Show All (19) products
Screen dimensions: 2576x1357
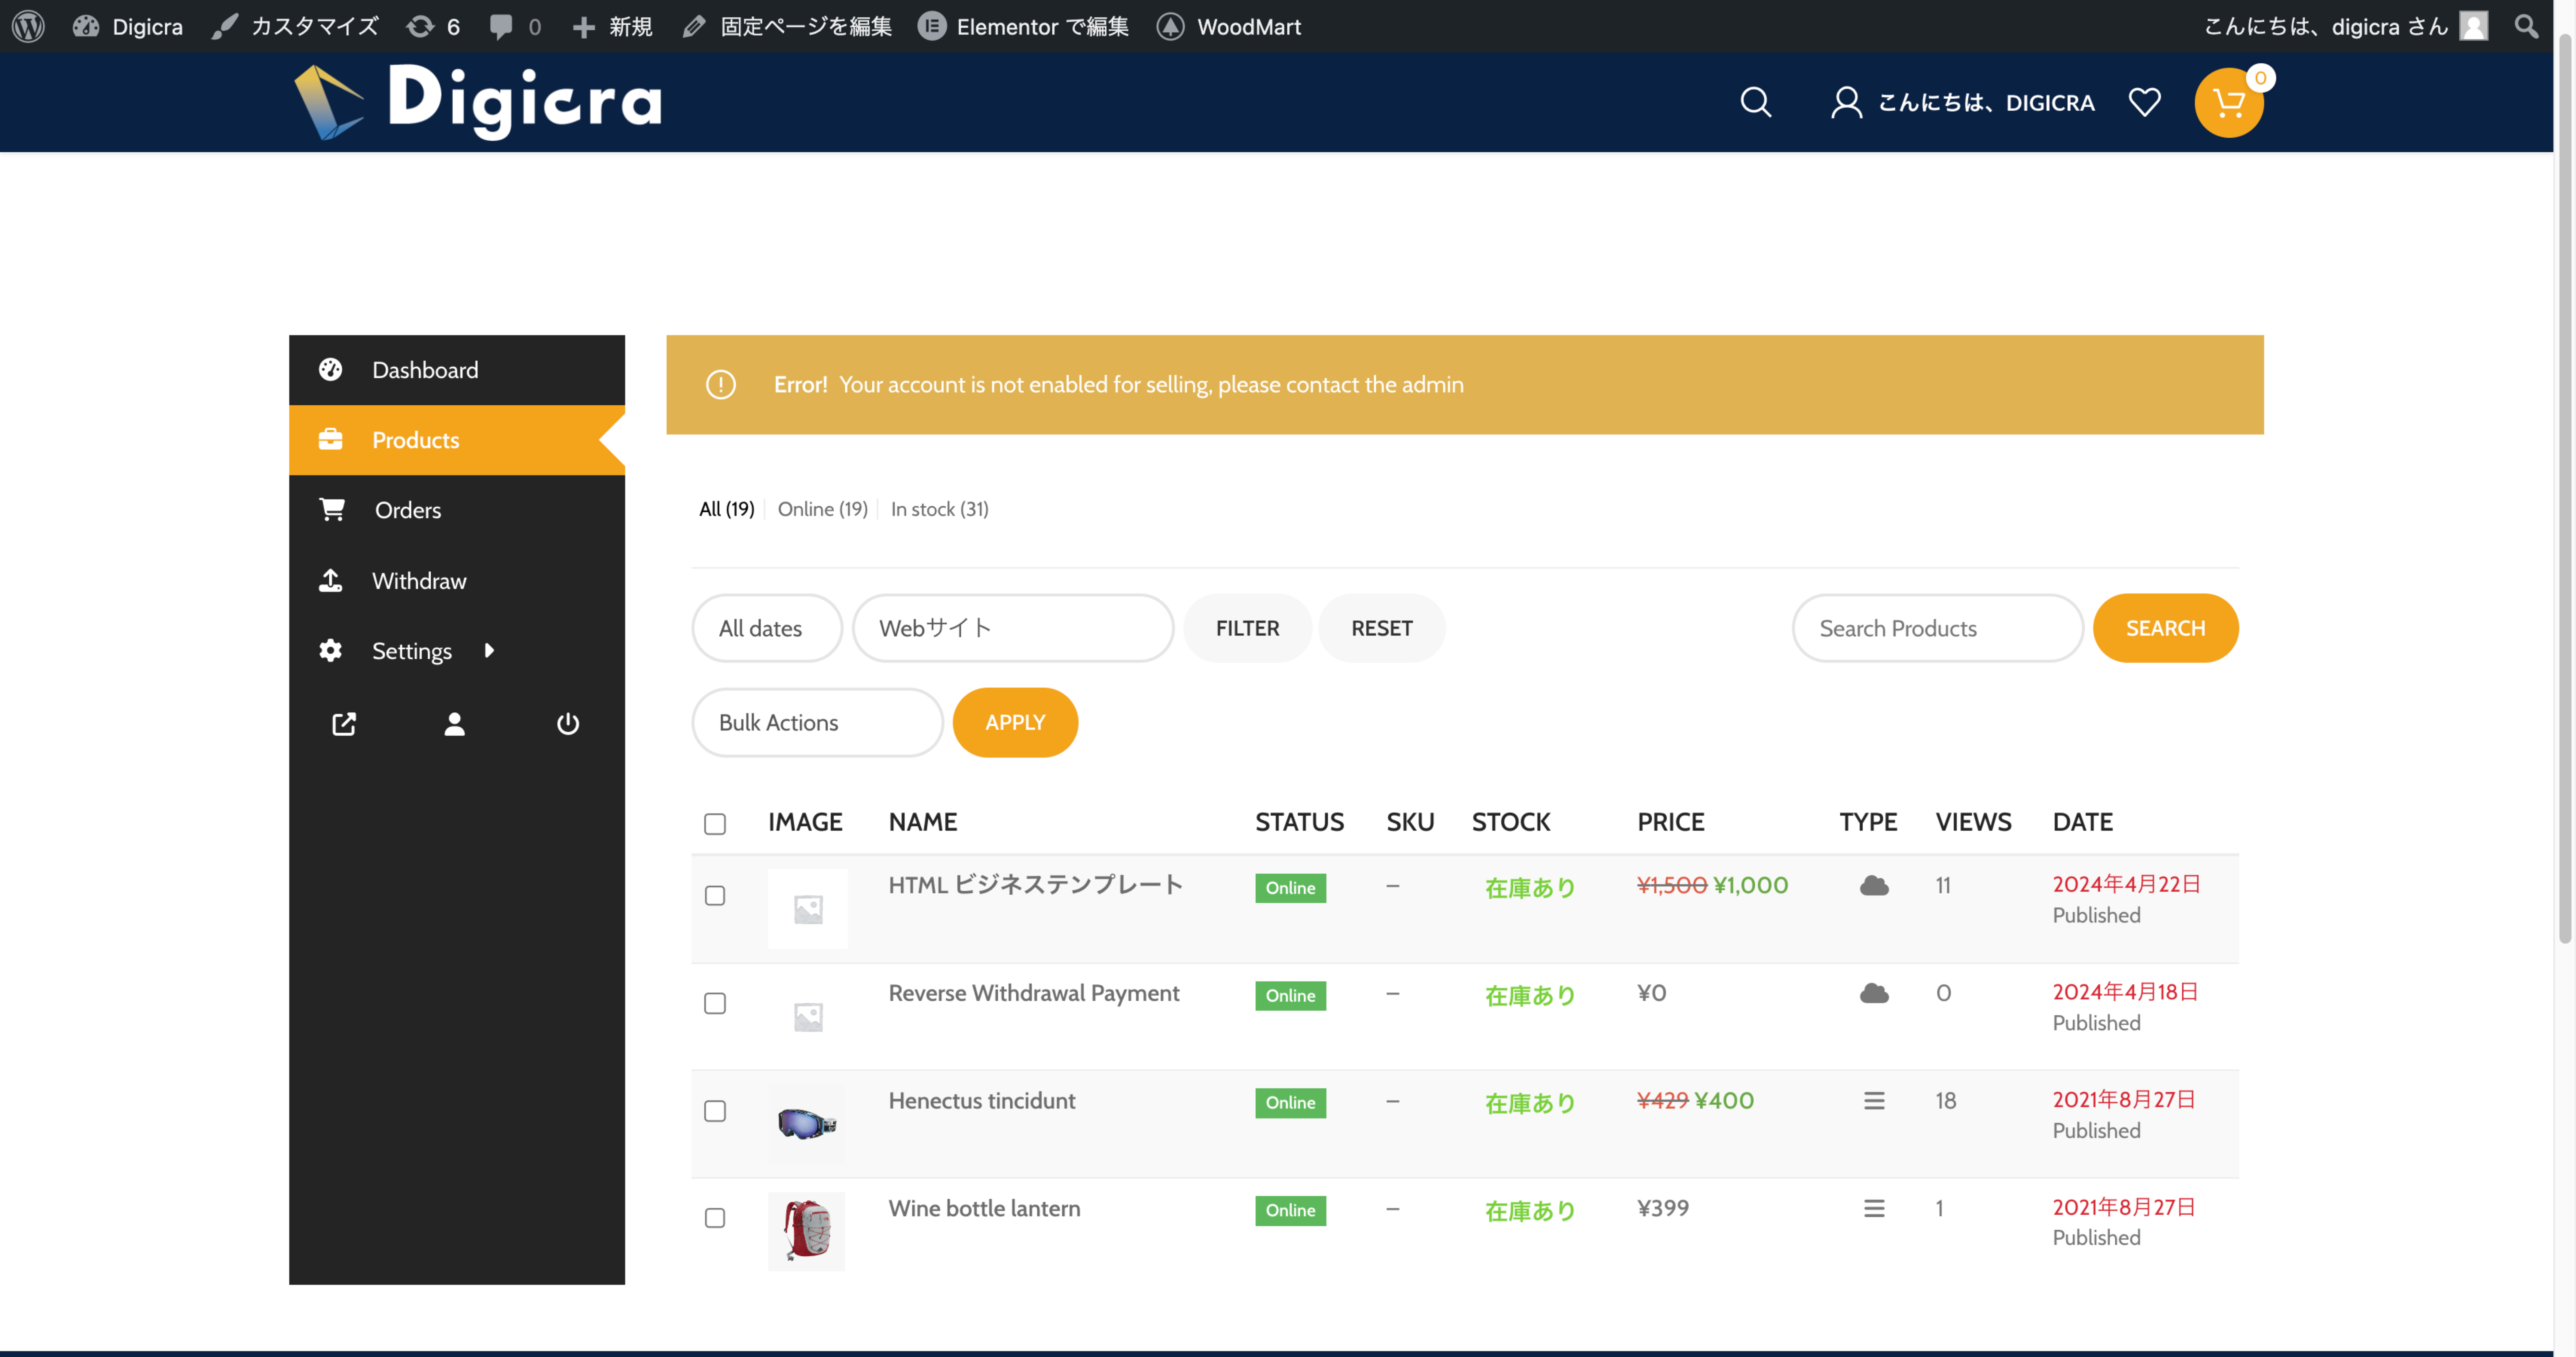click(726, 509)
